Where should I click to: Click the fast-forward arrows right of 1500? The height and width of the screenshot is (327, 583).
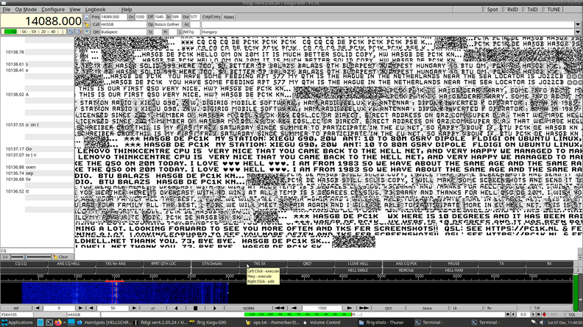[364, 308]
